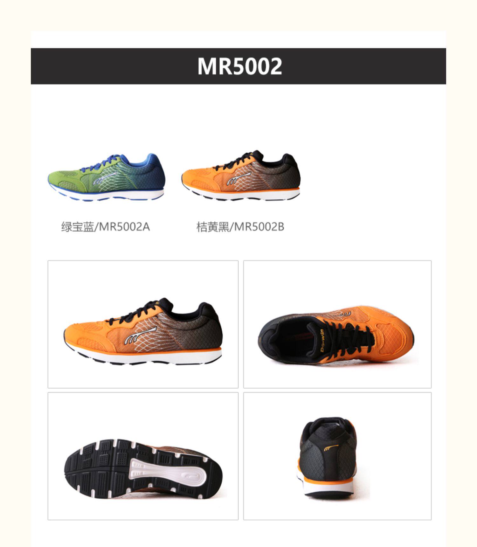The height and width of the screenshot is (547, 477).
Task: Click the 桔黄黑/MR5002B label
Action: coord(240,227)
